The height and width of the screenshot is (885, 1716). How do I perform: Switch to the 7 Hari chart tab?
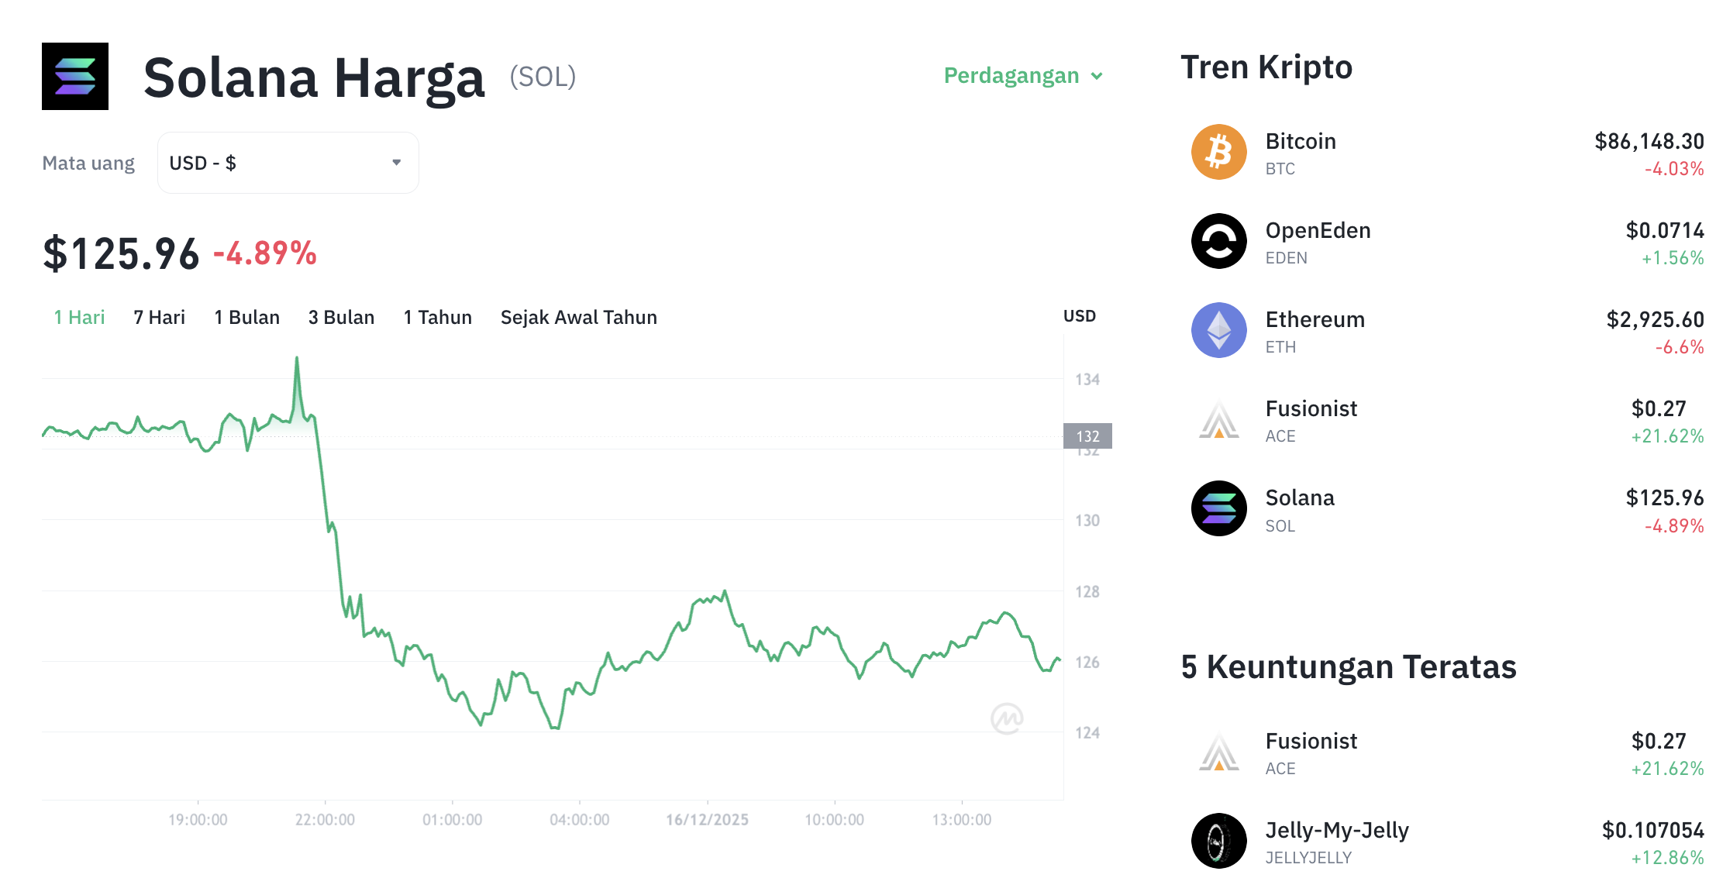(158, 316)
